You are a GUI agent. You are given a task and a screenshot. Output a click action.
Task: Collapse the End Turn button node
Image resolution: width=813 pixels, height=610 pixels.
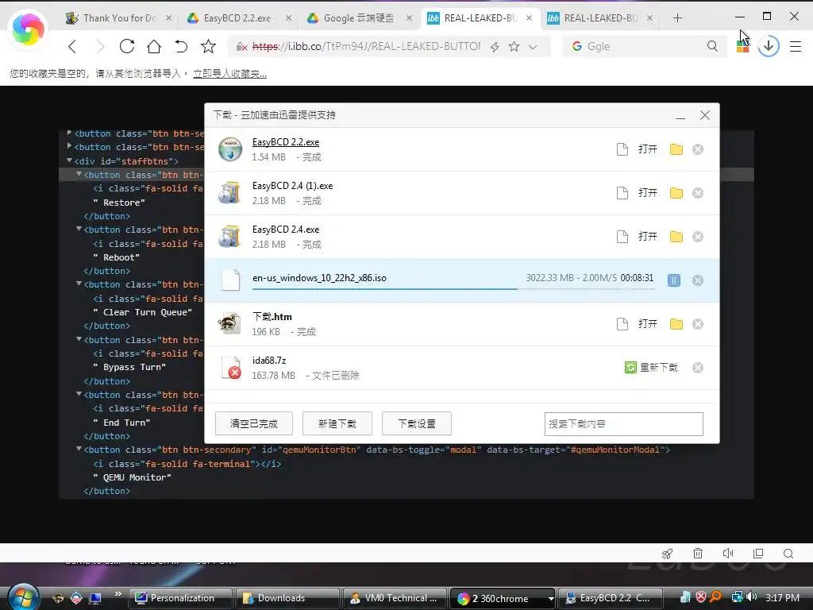click(79, 394)
